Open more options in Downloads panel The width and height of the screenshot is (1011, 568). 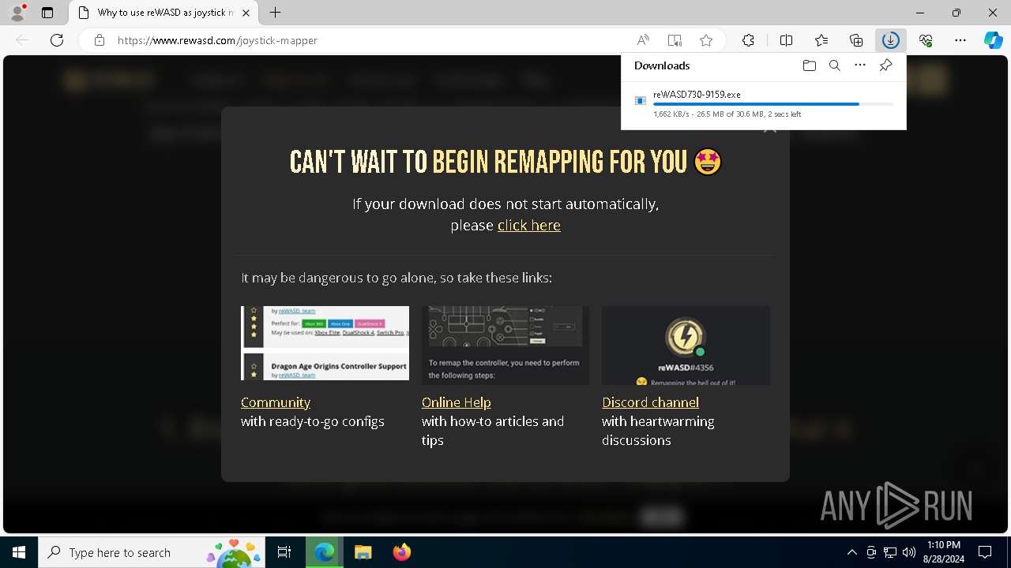click(860, 65)
